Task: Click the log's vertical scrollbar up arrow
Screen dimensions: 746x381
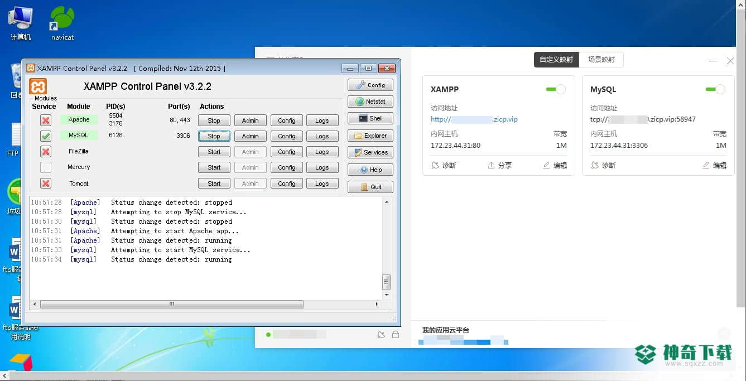Action: click(x=387, y=202)
